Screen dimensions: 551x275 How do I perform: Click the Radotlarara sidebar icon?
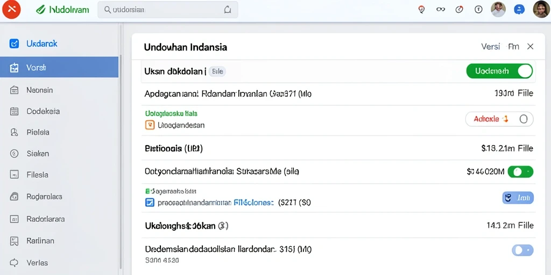pos(14,219)
